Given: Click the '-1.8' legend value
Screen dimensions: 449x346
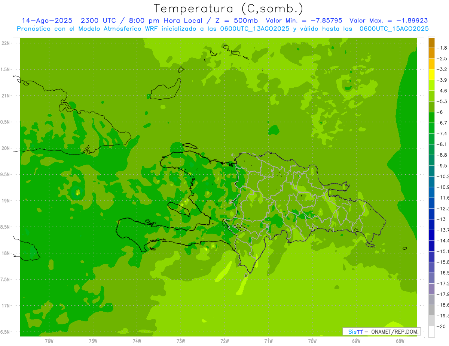Looking at the screenshot, I should click(x=442, y=48).
